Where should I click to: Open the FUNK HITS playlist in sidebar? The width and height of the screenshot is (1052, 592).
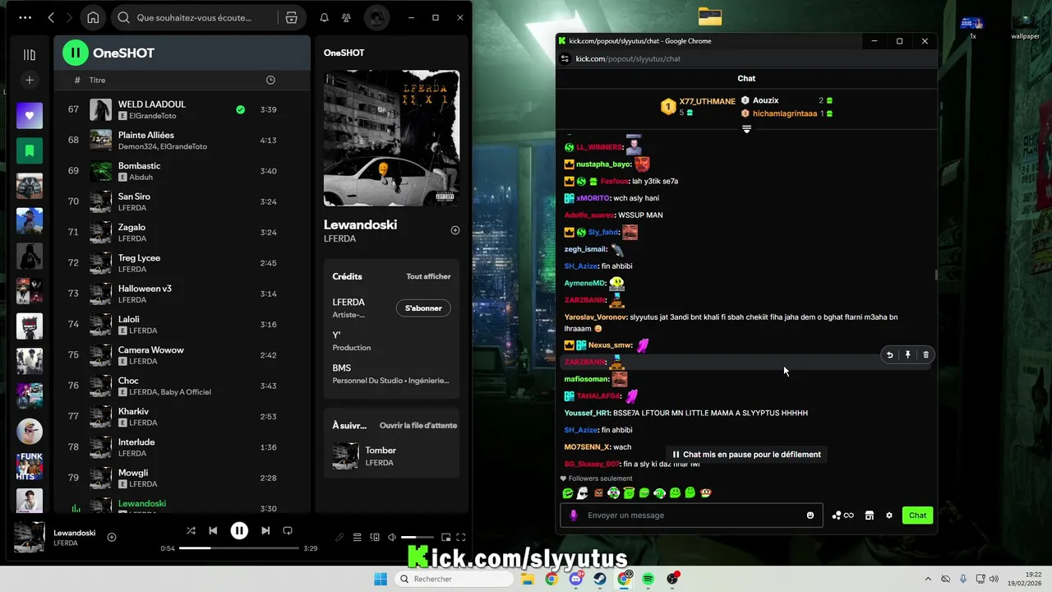tap(30, 466)
